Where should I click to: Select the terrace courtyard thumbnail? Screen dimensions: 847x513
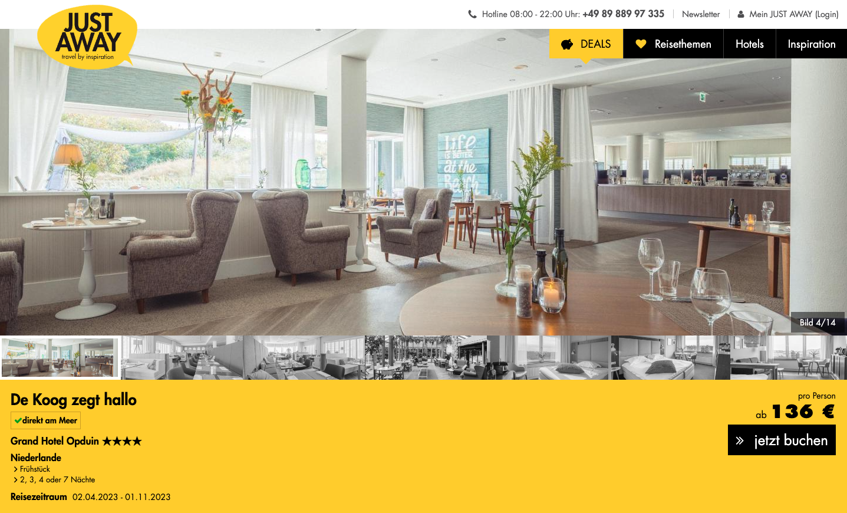[x=426, y=357]
